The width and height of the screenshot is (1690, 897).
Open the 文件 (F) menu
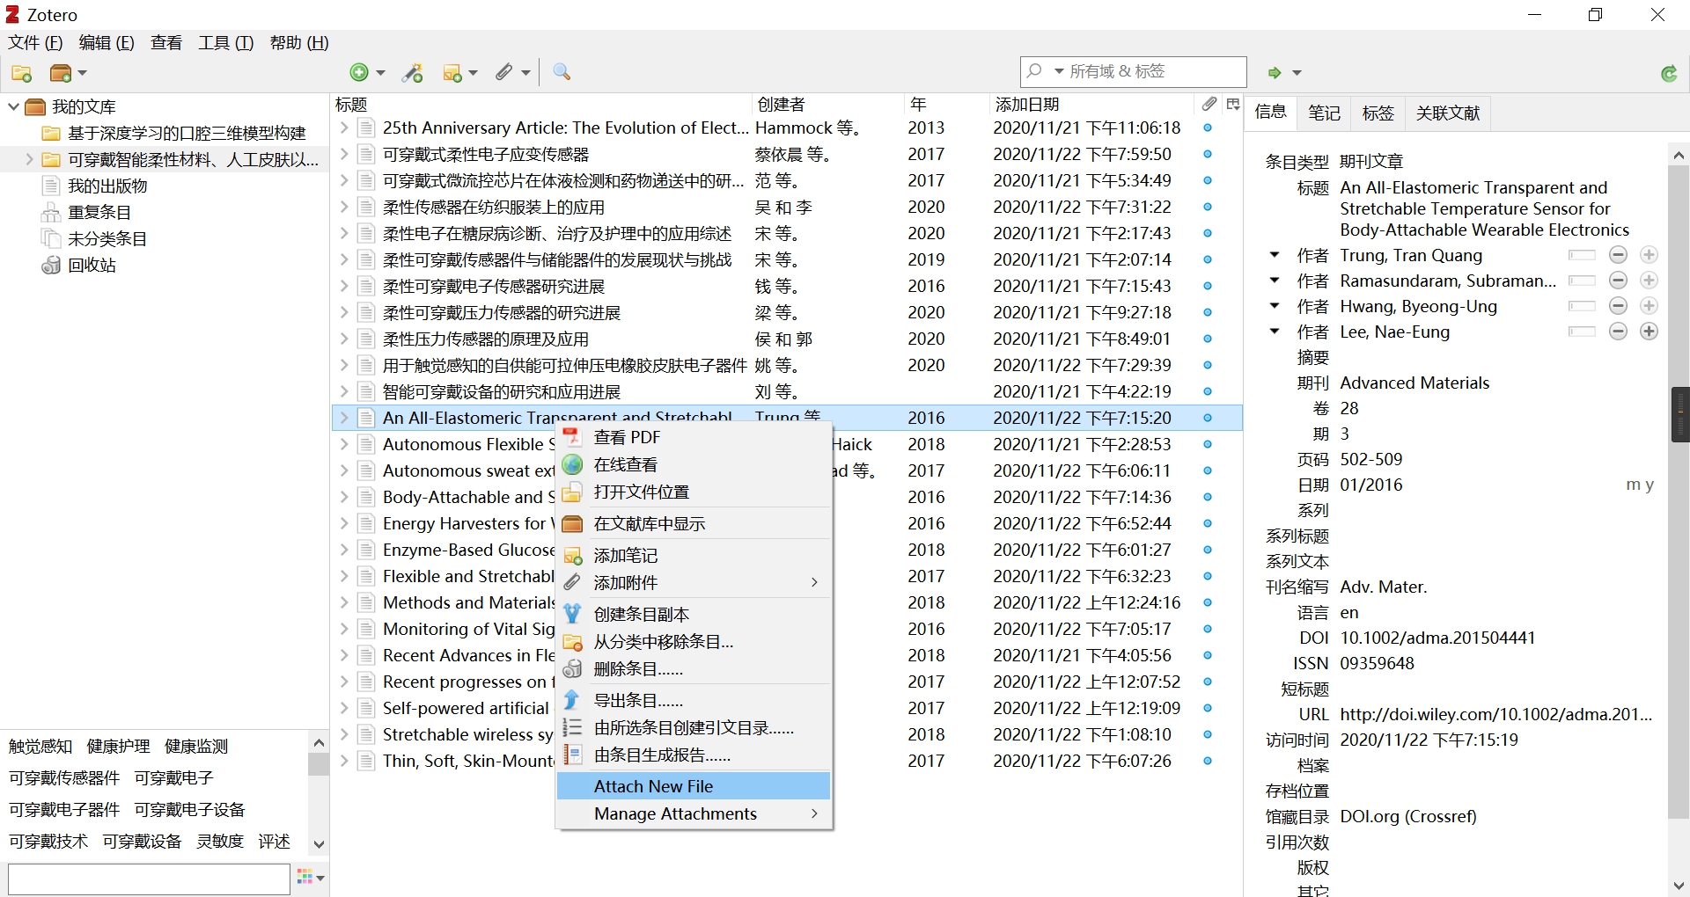[x=35, y=43]
